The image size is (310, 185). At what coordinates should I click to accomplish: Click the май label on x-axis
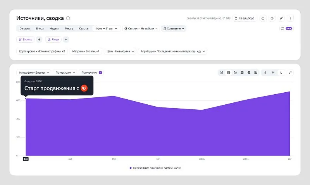coord(158,159)
